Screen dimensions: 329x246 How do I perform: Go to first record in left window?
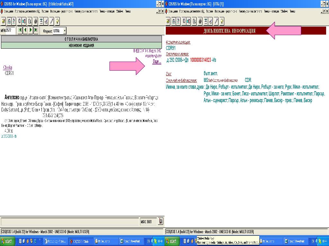click(20, 30)
